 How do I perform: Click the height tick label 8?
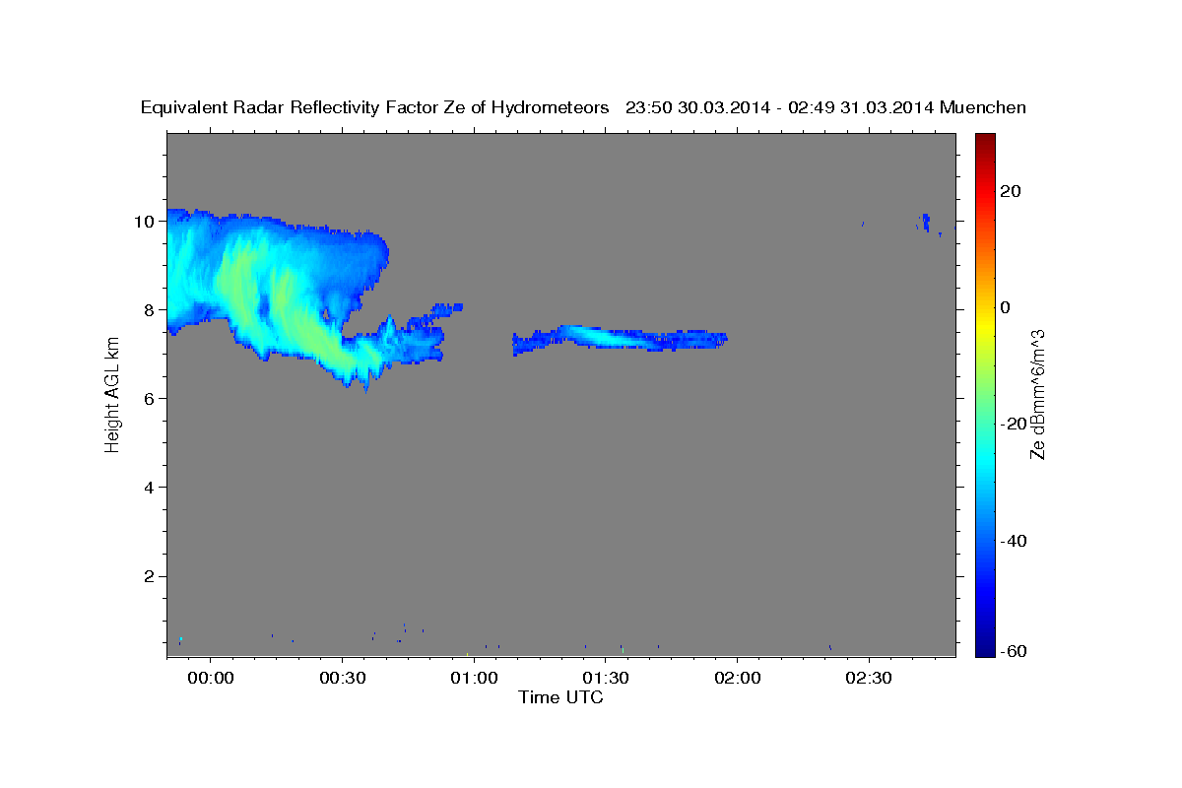tap(149, 310)
